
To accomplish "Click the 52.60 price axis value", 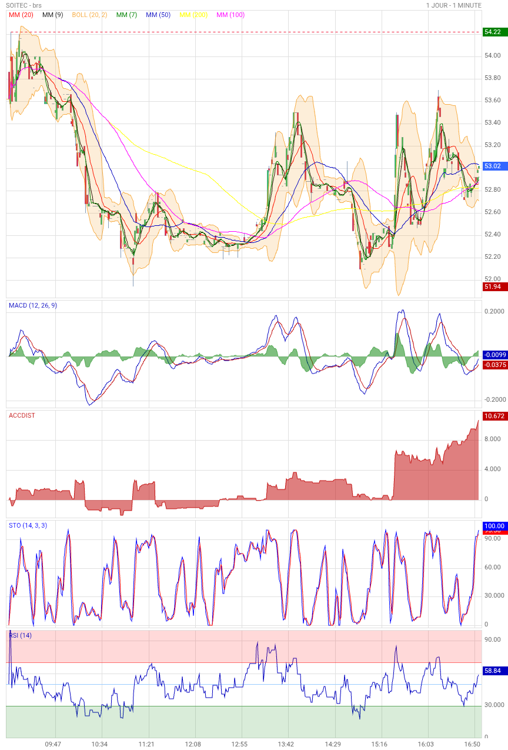I will click(493, 212).
